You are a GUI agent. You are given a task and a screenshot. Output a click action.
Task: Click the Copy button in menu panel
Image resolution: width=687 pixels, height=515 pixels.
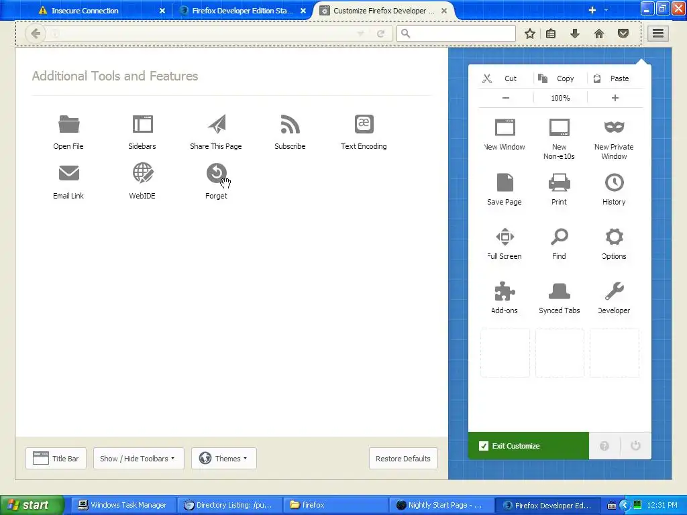[560, 78]
